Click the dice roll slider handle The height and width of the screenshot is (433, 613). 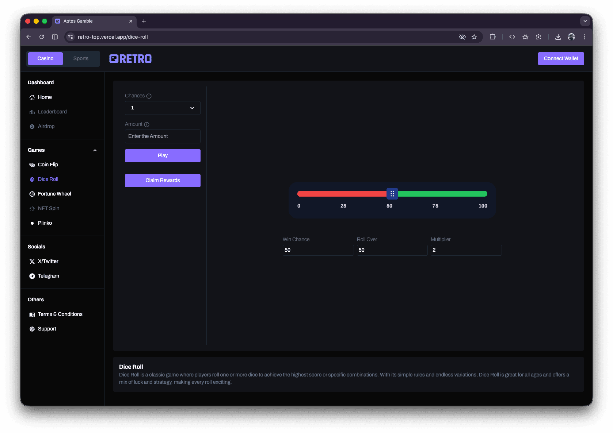392,194
